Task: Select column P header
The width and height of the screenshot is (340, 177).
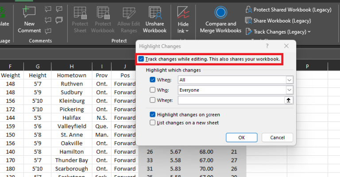Action: coord(307,66)
